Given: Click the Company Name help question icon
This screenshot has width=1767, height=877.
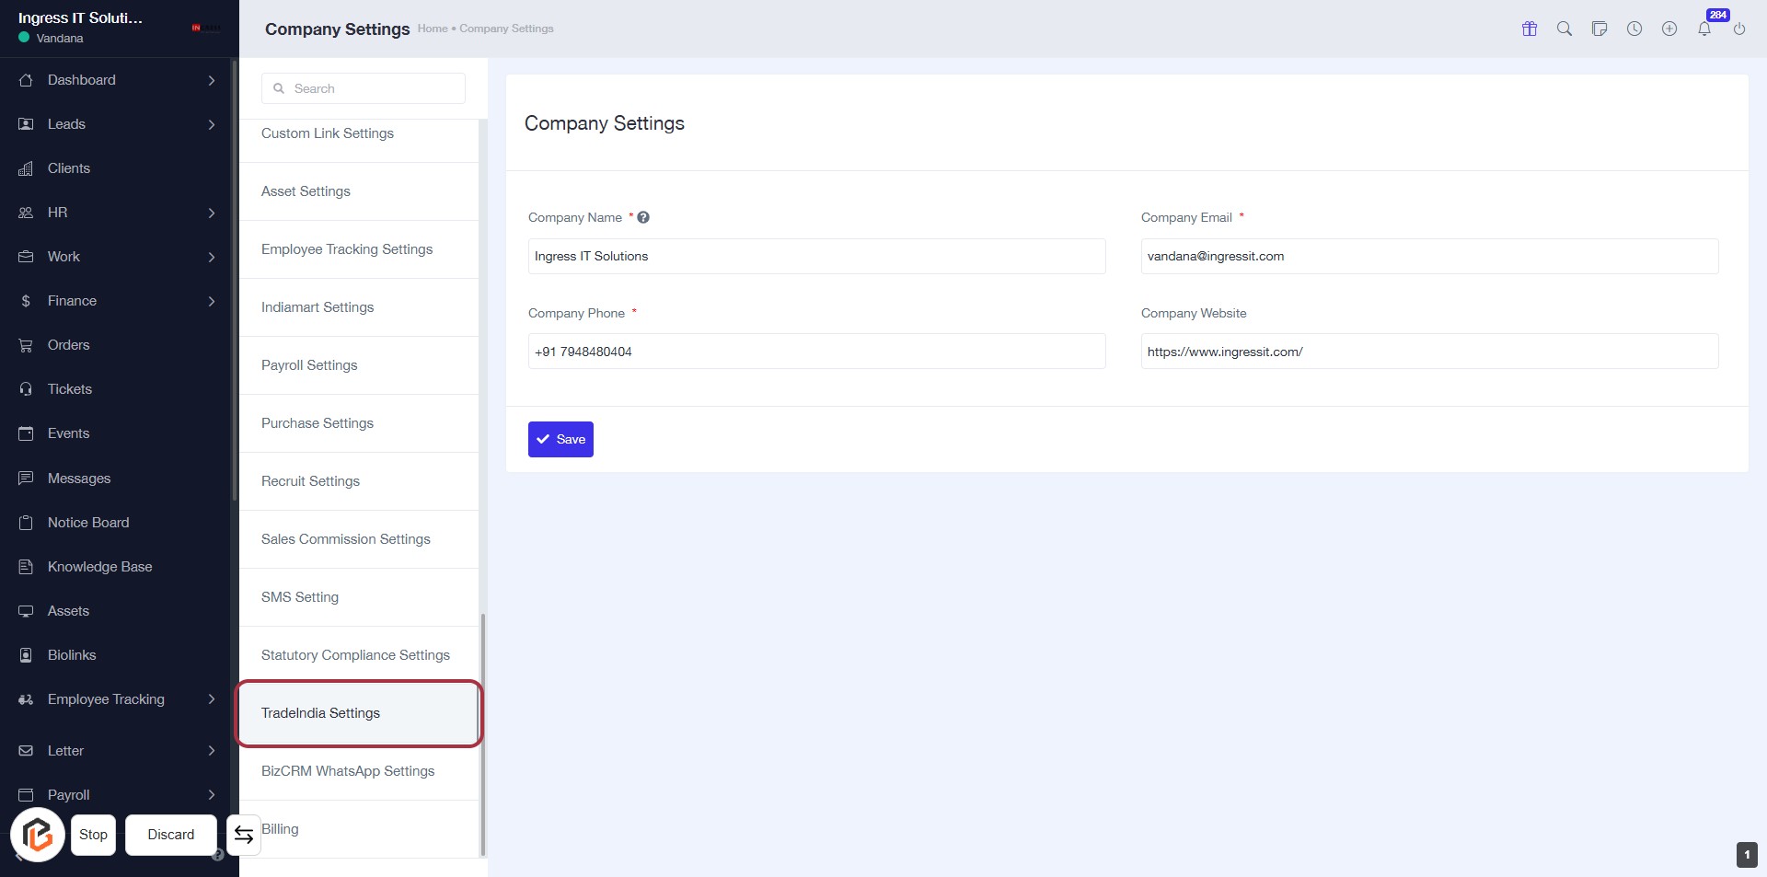Looking at the screenshot, I should 643,217.
